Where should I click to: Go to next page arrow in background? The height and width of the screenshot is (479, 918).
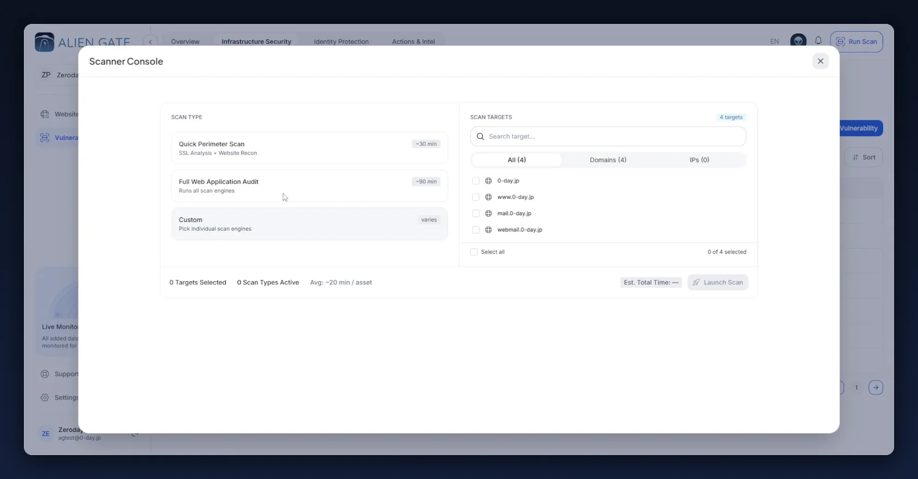876,388
